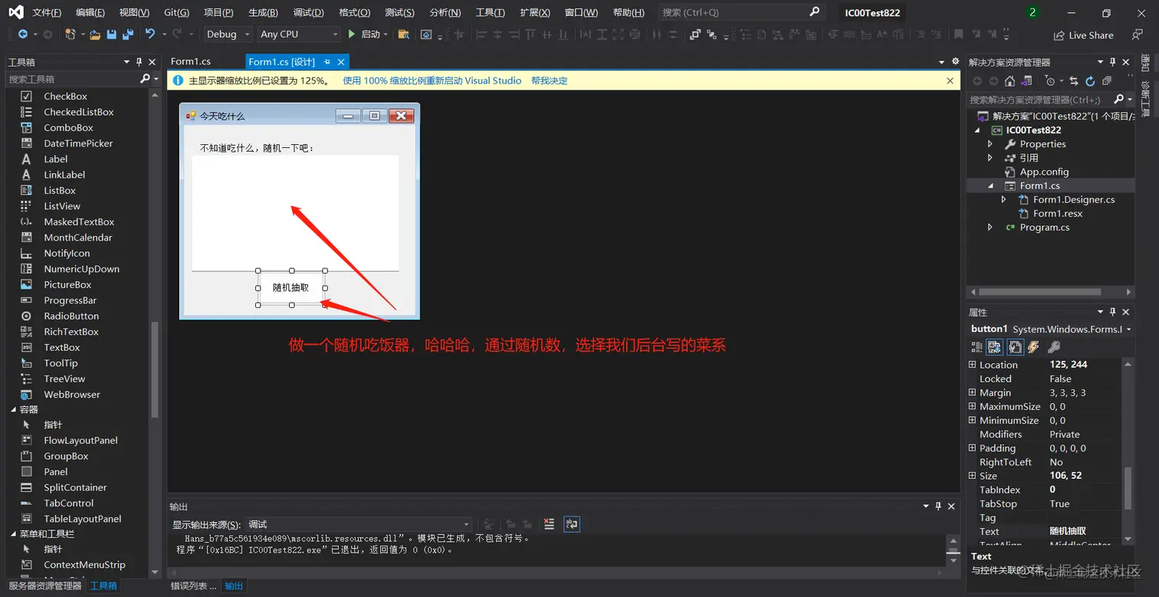Select the TextBox control in Toolbox

pyautogui.click(x=61, y=347)
